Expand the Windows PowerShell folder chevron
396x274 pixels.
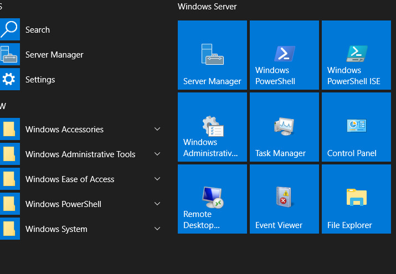coord(157,204)
